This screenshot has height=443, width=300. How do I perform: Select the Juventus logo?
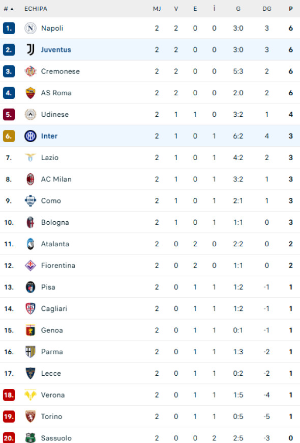click(31, 50)
